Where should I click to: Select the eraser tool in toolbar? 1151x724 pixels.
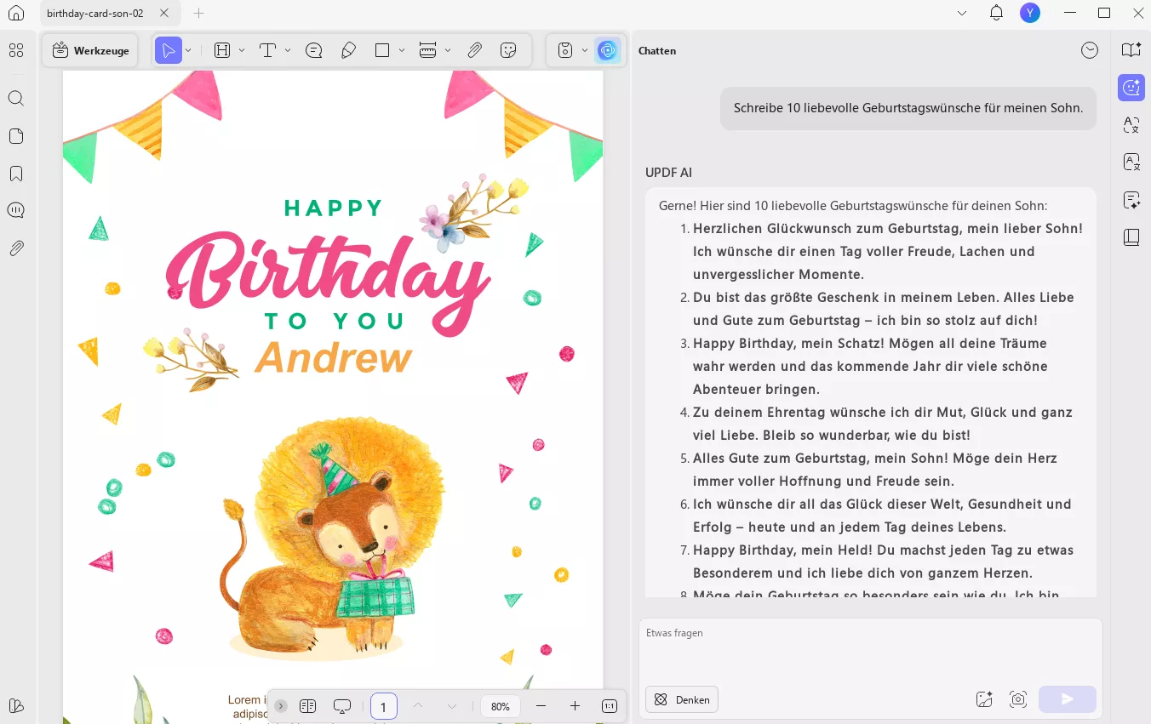(348, 51)
